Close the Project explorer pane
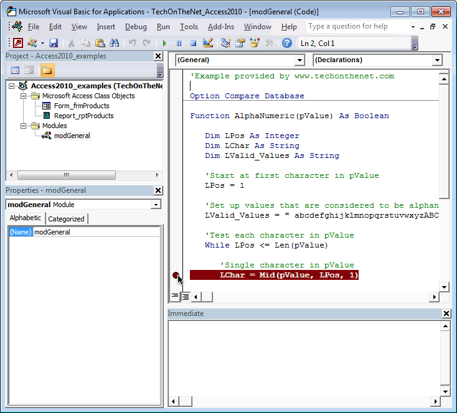The width and height of the screenshot is (457, 413). pyautogui.click(x=158, y=56)
